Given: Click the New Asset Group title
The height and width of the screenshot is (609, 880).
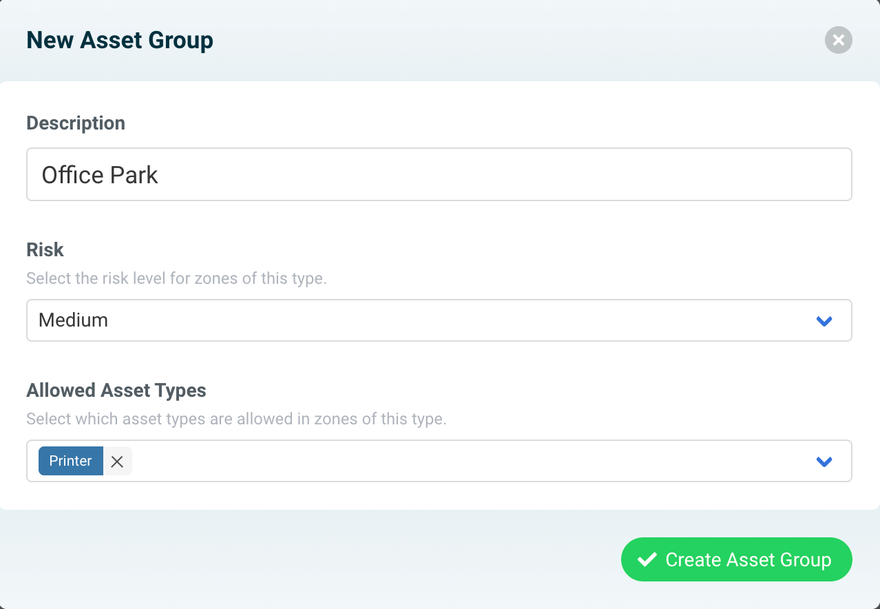Looking at the screenshot, I should 119,40.
